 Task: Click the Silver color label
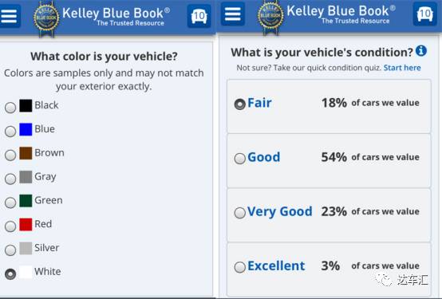click(x=47, y=248)
